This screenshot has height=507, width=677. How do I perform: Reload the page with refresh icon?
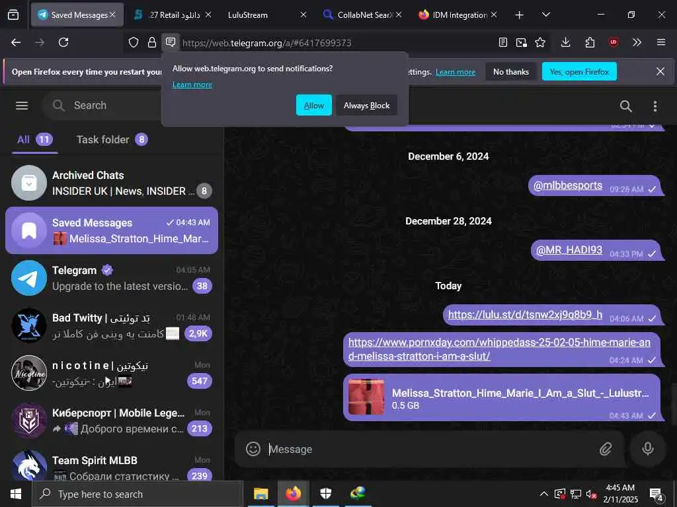click(63, 42)
